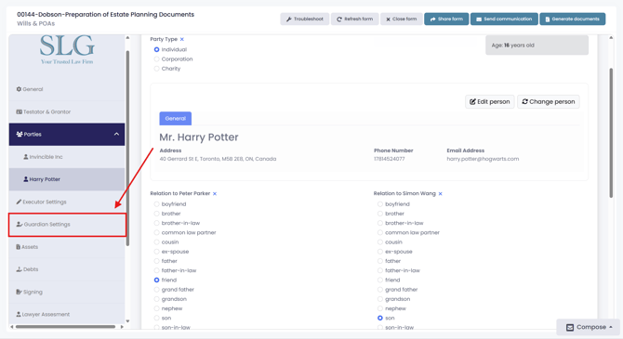Select friend for Peter Parker relation
Image resolution: width=623 pixels, height=339 pixels.
point(156,280)
